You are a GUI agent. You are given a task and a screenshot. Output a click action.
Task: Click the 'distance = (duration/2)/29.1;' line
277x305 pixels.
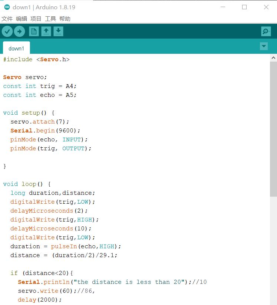coord(64,255)
